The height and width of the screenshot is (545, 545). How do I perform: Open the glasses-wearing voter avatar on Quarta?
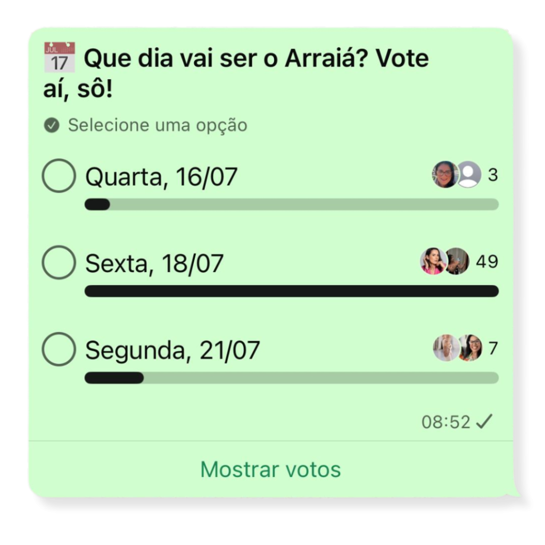(x=445, y=175)
